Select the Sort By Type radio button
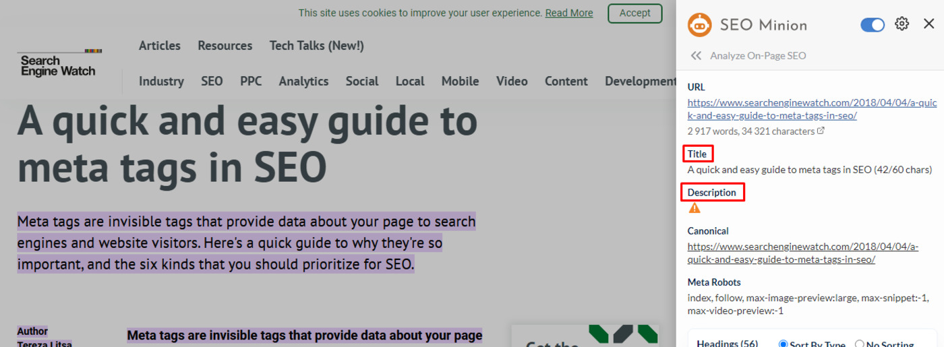Viewport: 944px width, 347px height. [x=783, y=344]
